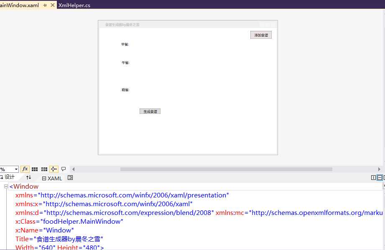Toggle snap to snaplines icon
This screenshot has height=250, width=385.
(54, 169)
